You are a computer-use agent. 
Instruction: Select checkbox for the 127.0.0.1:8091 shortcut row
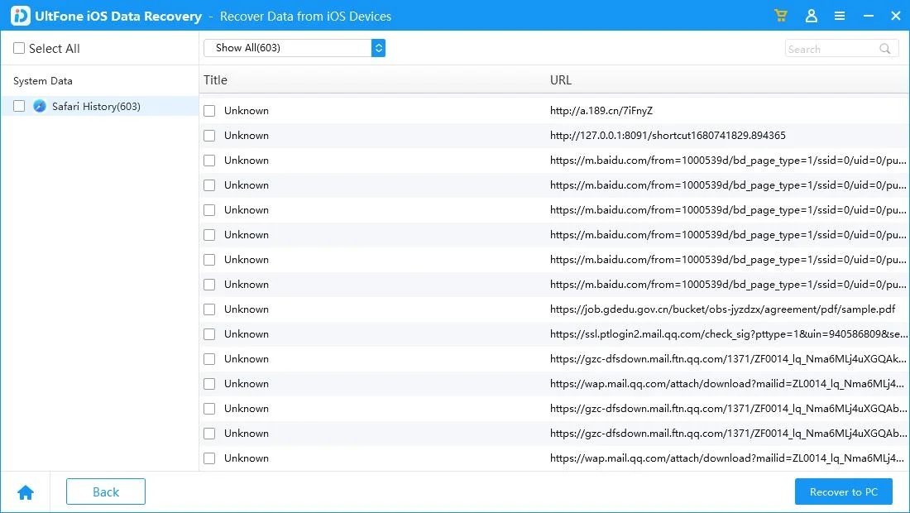coord(209,136)
